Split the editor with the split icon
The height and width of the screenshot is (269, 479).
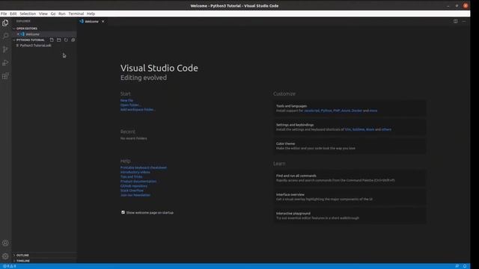[x=455, y=22]
